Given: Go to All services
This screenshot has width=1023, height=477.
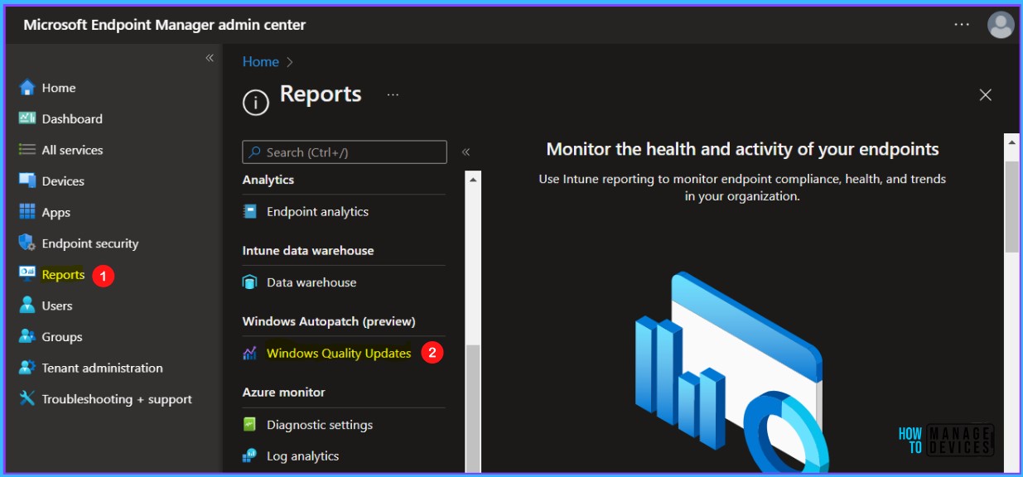Looking at the screenshot, I should pos(72,150).
